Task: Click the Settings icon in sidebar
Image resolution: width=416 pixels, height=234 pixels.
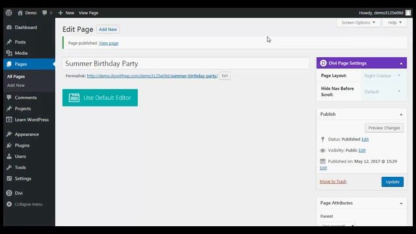Action: click(9, 179)
